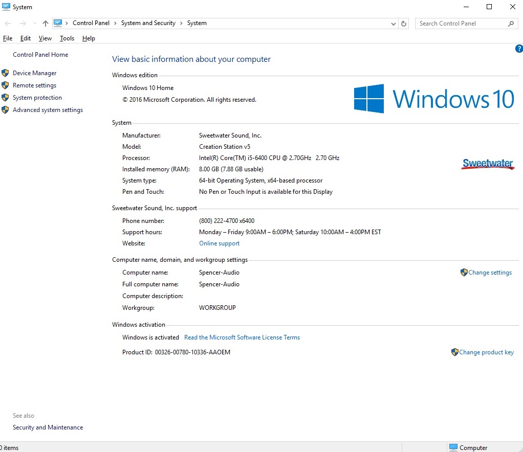Screen dimensions: 523x452
Task: Open Remote settings
Action: pos(35,85)
